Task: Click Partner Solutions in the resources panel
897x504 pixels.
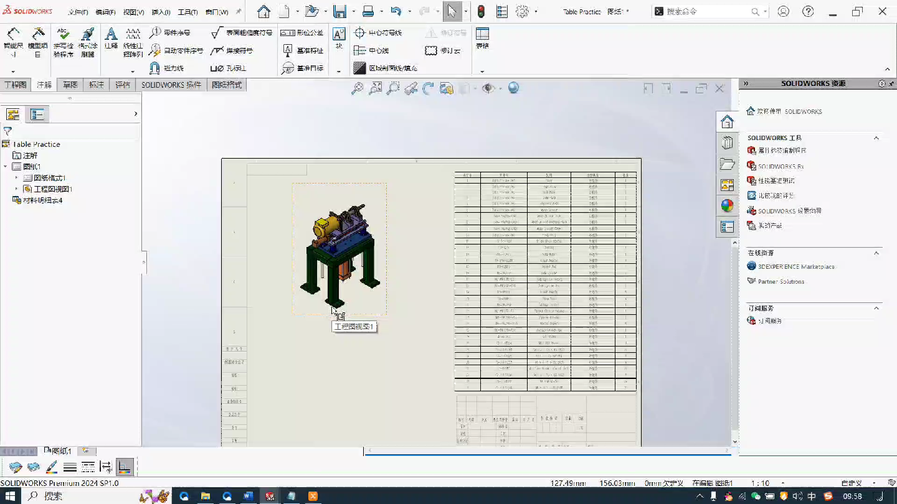Action: coord(780,281)
